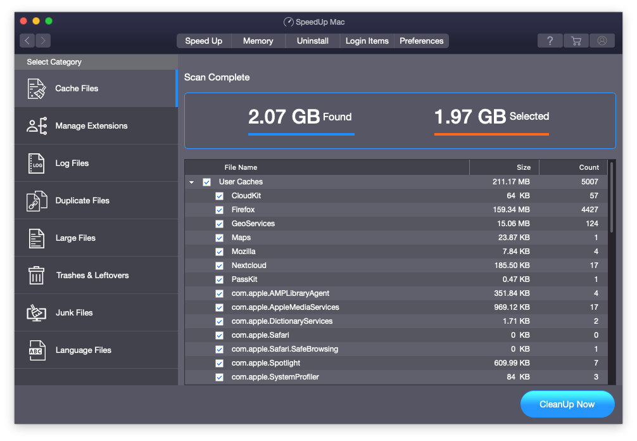Viewport: 637px width, 441px height.
Task: Click the 1.97 GB Selected value
Action: pos(470,117)
